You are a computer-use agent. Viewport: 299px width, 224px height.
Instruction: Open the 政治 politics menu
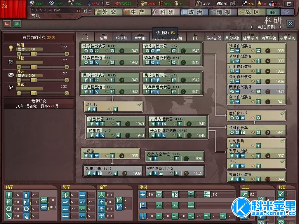tap(194, 12)
